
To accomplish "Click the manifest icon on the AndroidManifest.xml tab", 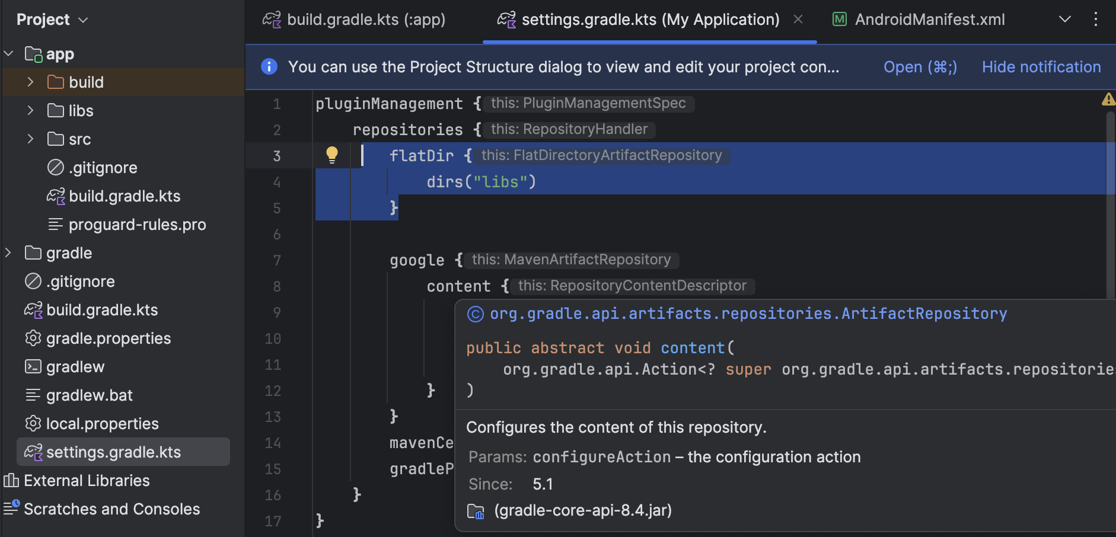I will (840, 20).
